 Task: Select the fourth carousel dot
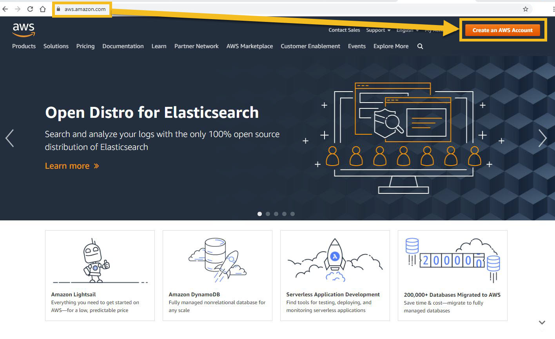[284, 214]
